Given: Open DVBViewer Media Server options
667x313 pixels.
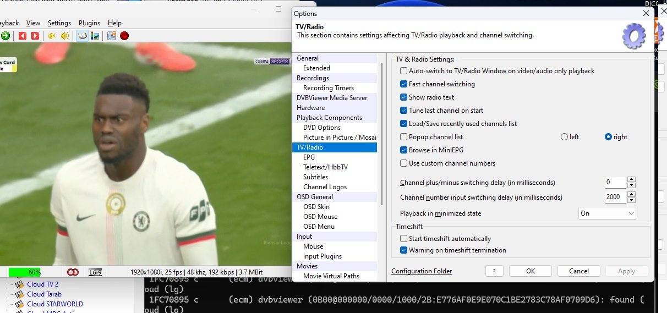Looking at the screenshot, I should 332,98.
